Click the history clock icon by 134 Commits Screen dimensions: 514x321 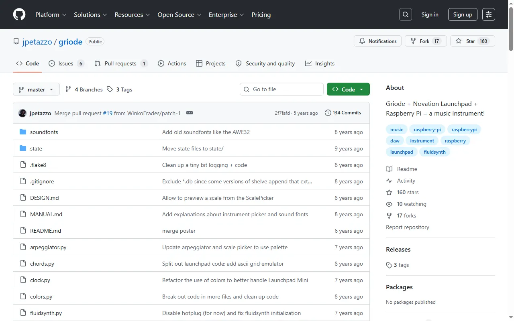pyautogui.click(x=328, y=113)
